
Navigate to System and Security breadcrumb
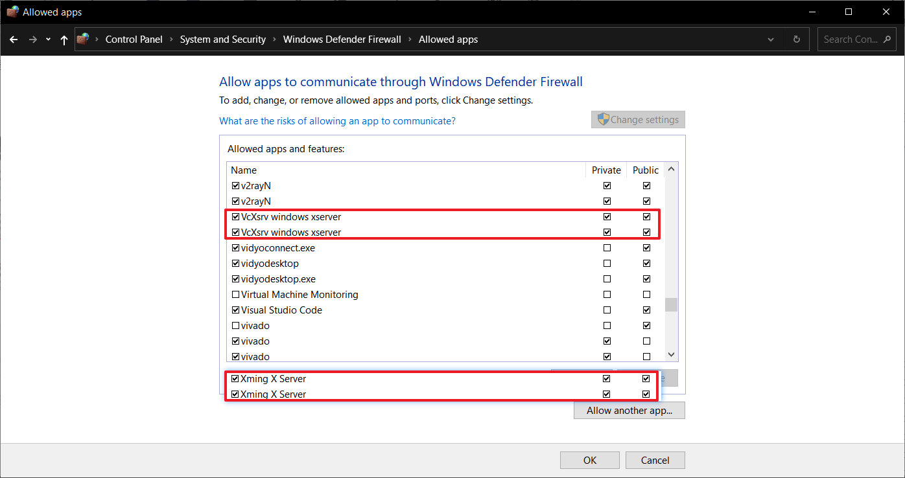pyautogui.click(x=222, y=39)
